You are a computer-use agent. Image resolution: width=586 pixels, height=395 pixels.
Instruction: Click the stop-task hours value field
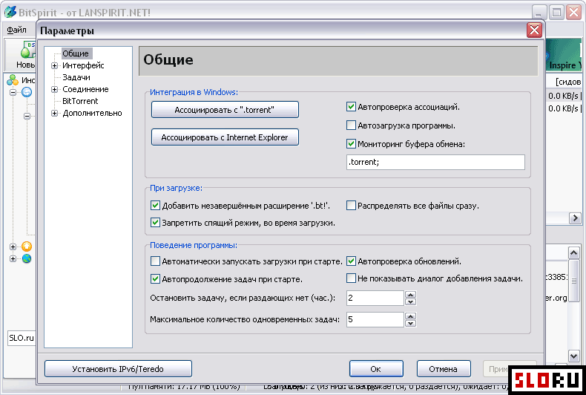[375, 298]
